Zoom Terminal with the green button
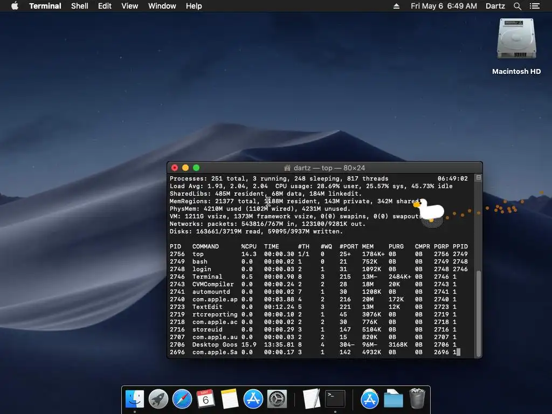Viewport: 552px width, 414px height. [196, 168]
